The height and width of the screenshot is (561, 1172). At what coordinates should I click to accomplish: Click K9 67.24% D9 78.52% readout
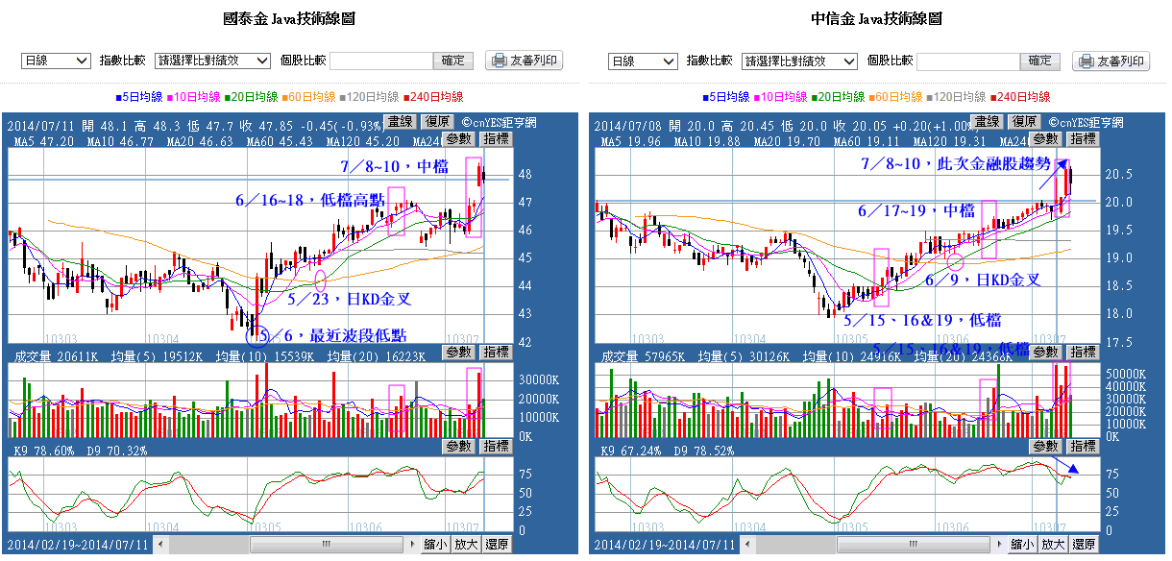(666, 450)
